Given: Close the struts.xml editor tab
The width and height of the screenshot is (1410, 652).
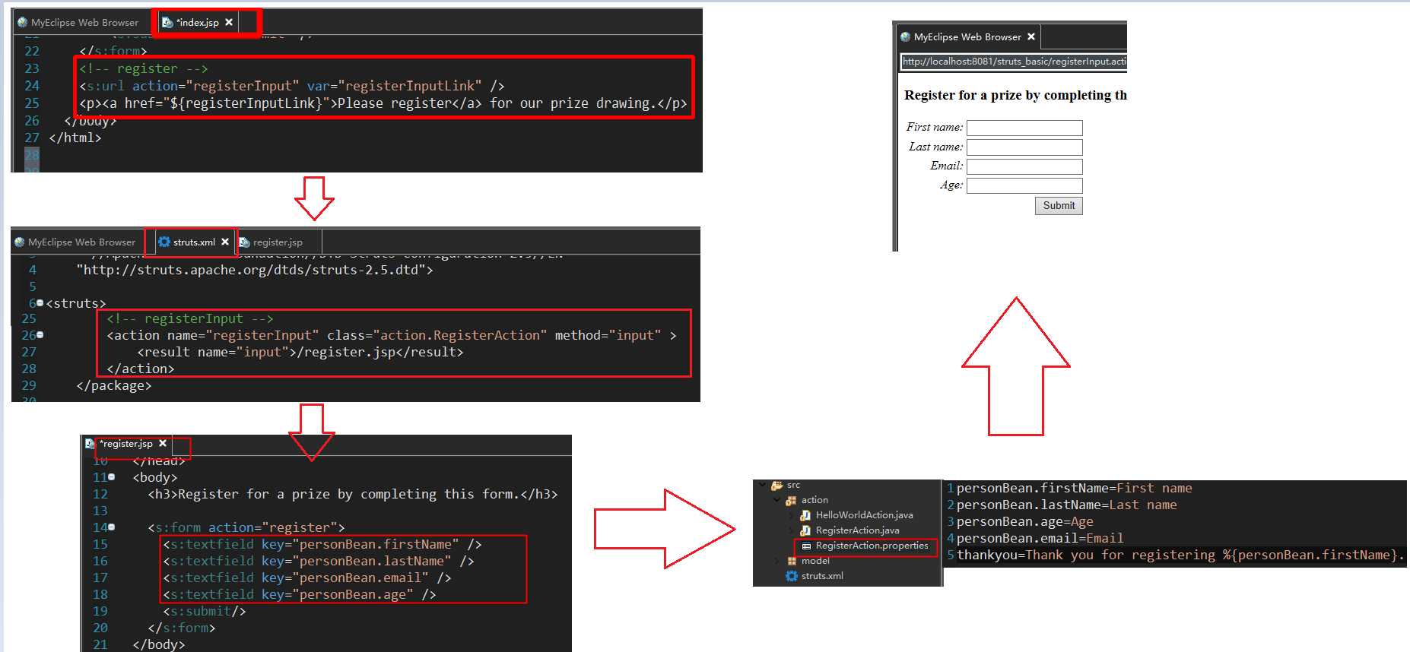Looking at the screenshot, I should [x=225, y=242].
